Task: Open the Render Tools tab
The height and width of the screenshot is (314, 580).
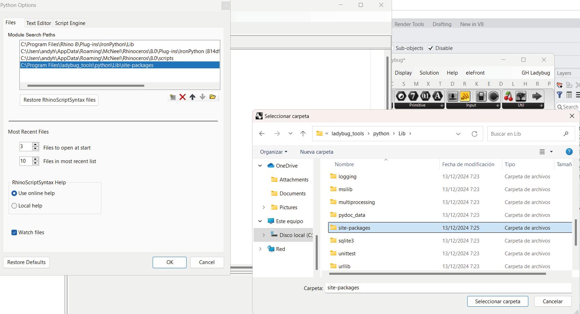Action: (x=409, y=24)
